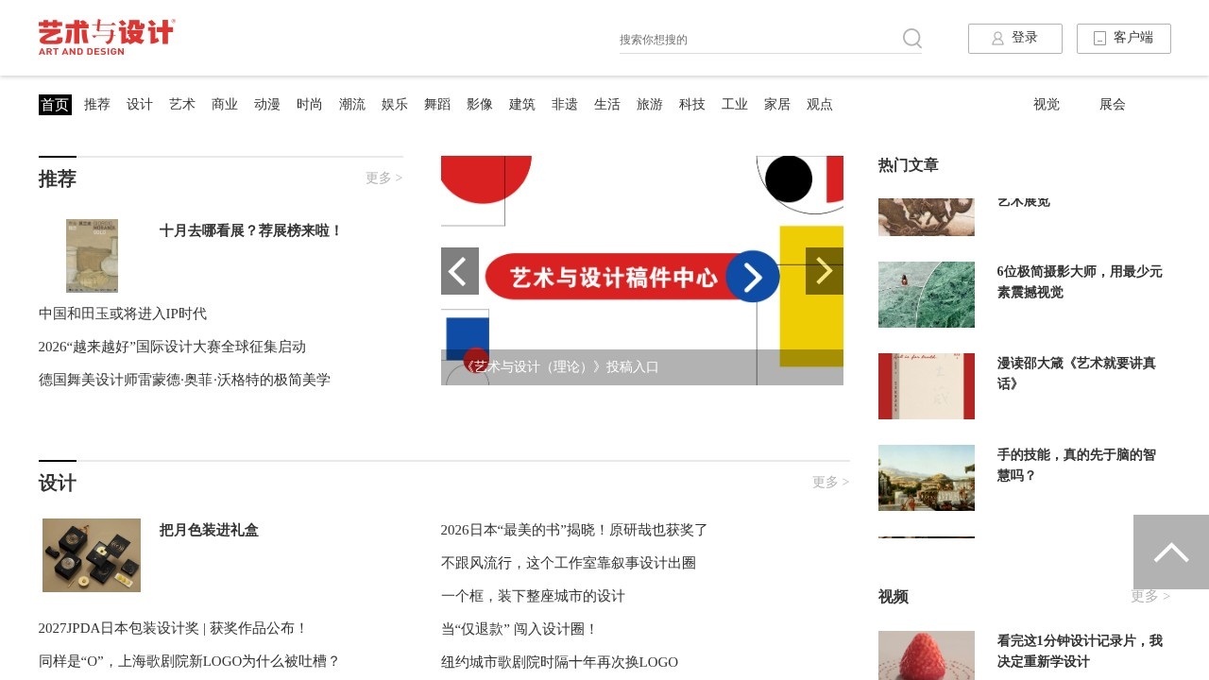The width and height of the screenshot is (1209, 680).
Task: Open the《艺术与设计（理论）》投稿入口 caption
Action: [x=560, y=367]
